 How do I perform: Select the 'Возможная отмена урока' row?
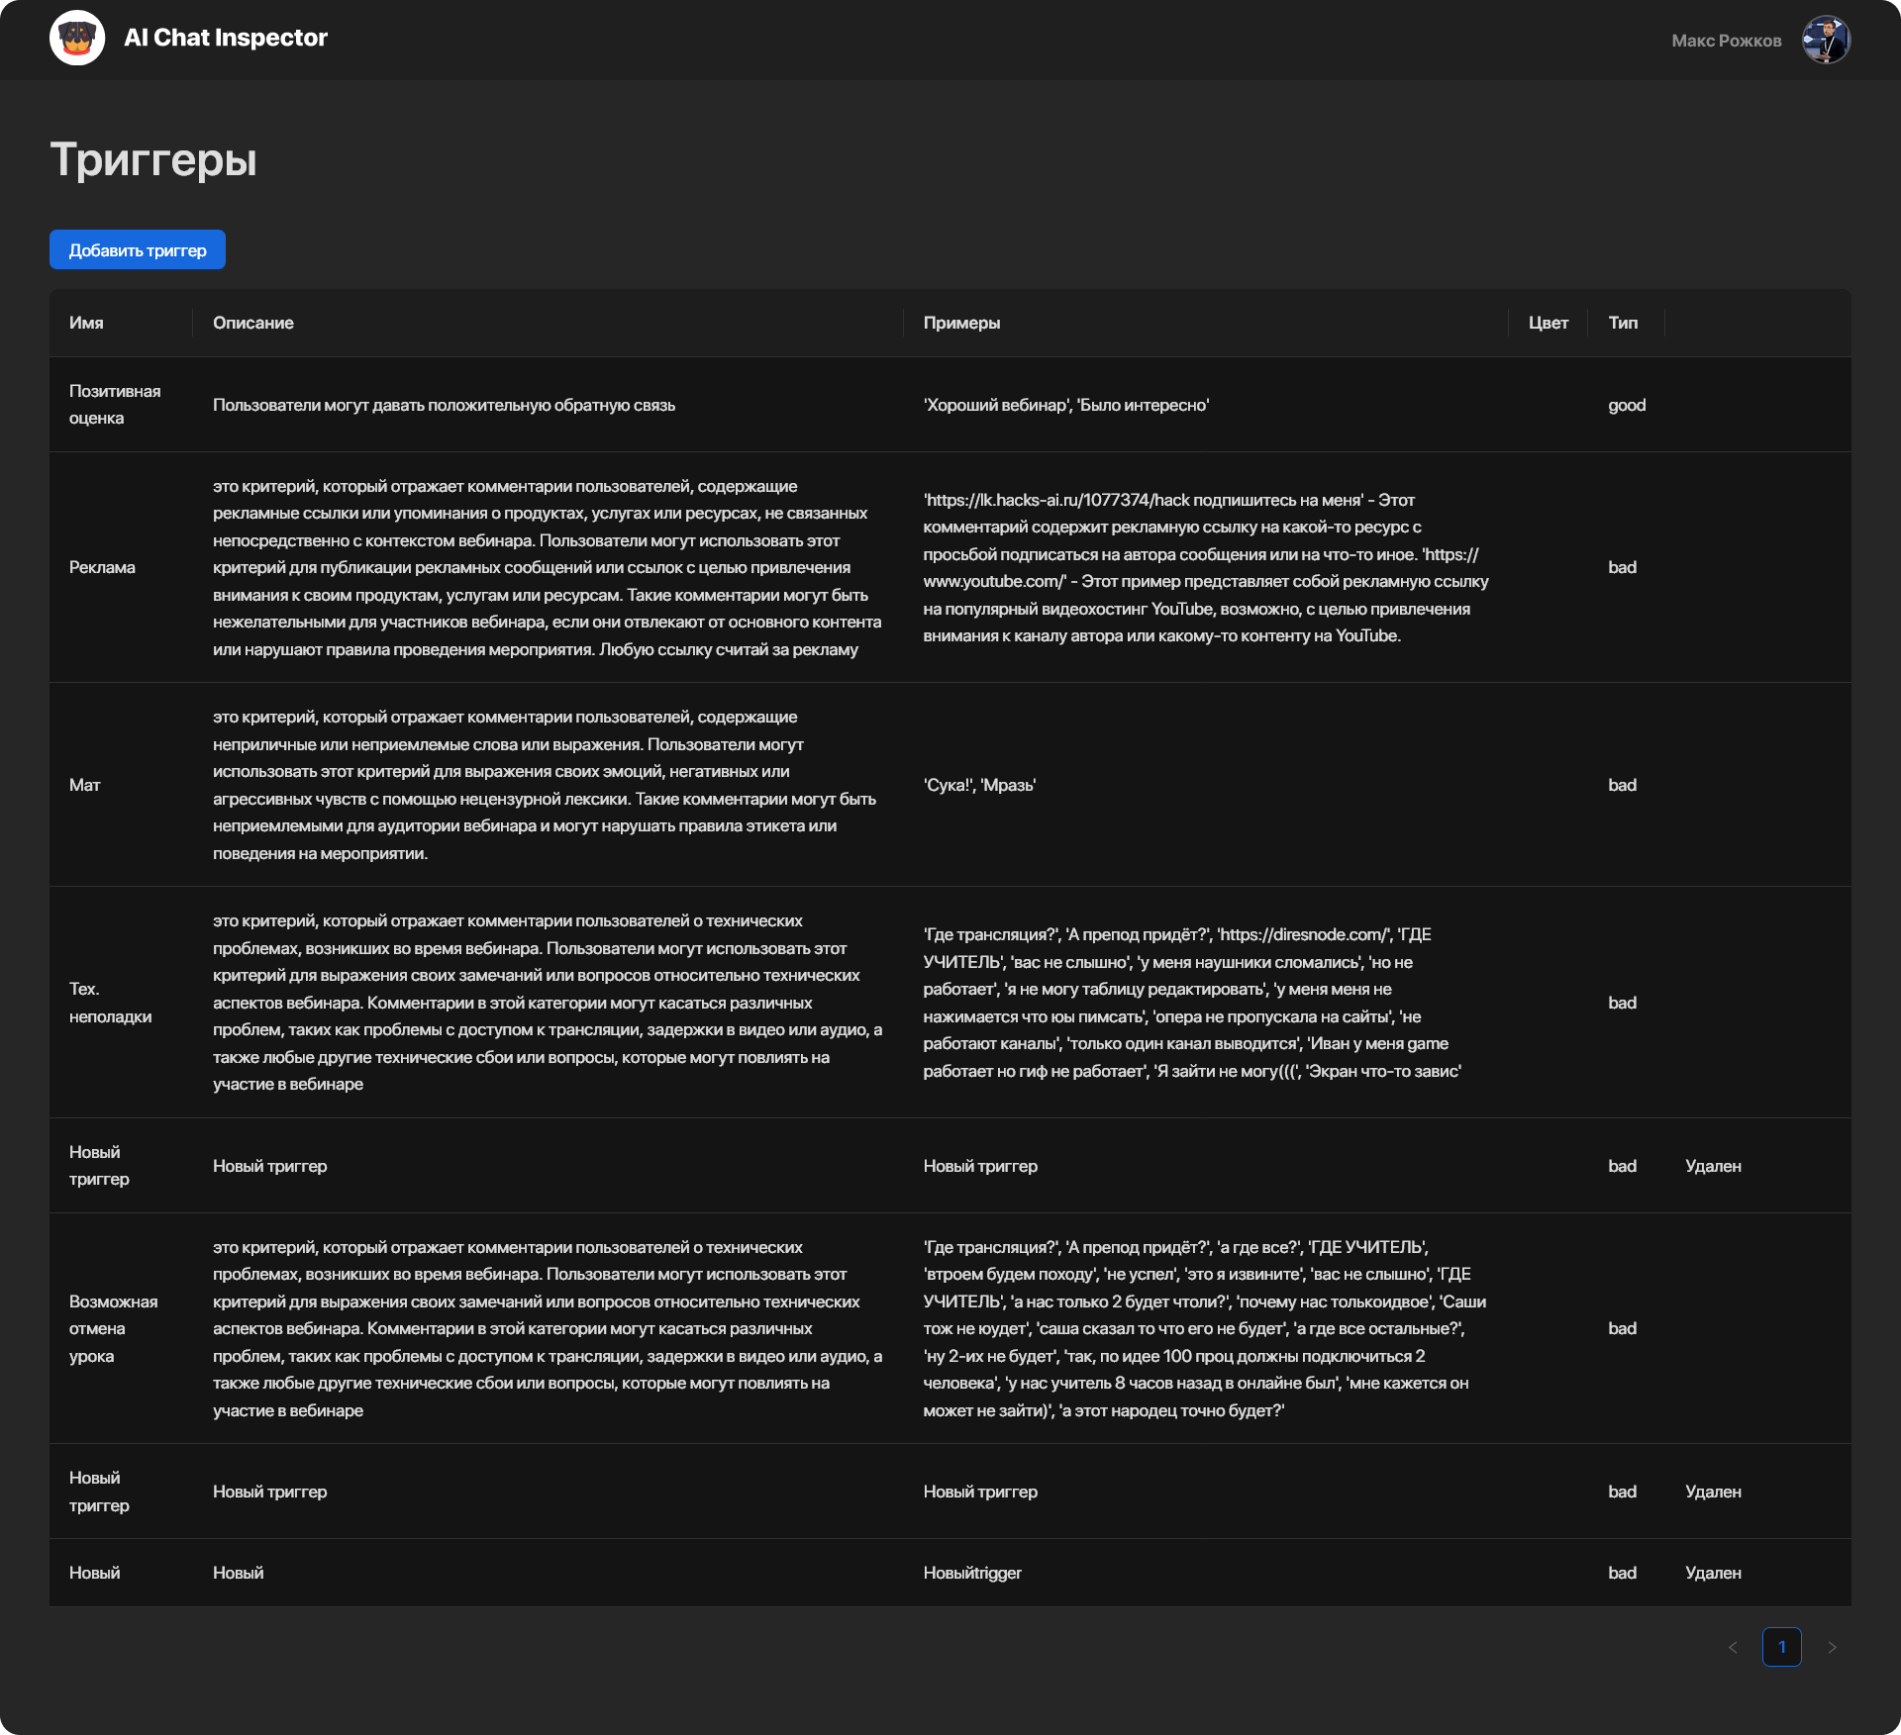coord(113,1328)
